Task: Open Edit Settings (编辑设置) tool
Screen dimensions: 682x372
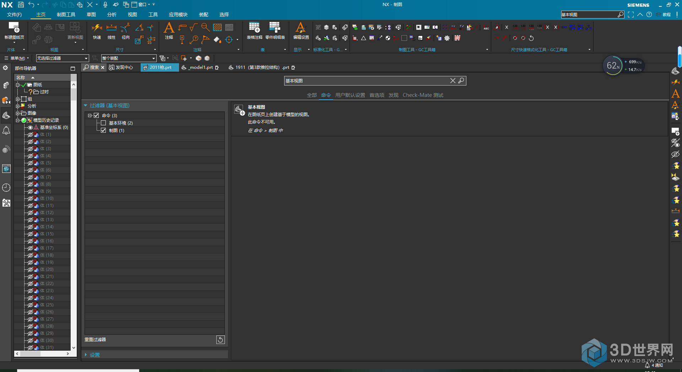Action: (x=301, y=31)
